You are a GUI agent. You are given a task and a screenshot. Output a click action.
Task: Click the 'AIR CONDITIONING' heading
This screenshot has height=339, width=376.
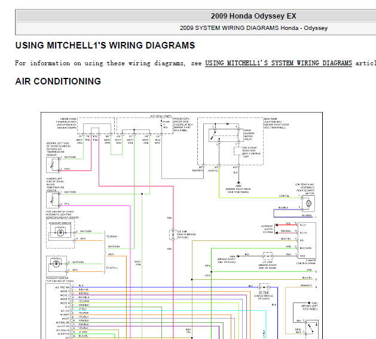tap(58, 81)
